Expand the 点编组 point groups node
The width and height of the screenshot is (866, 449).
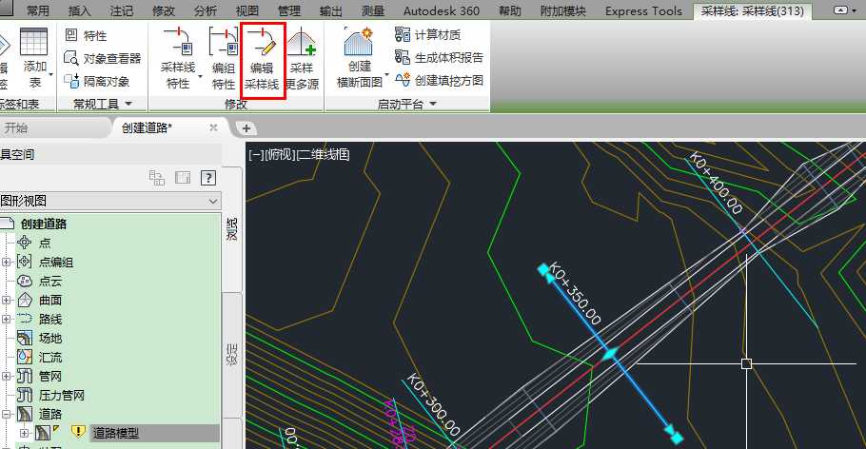(x=6, y=262)
